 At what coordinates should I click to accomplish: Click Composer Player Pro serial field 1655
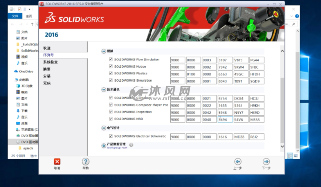click(225, 105)
